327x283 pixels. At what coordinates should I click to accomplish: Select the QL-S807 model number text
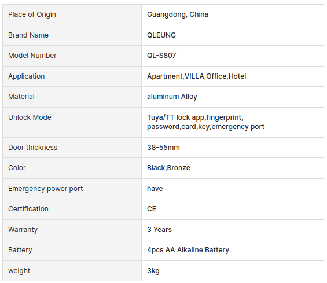(161, 56)
